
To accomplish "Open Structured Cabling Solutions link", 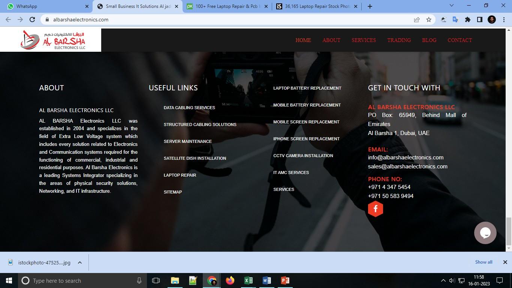I will (x=200, y=124).
